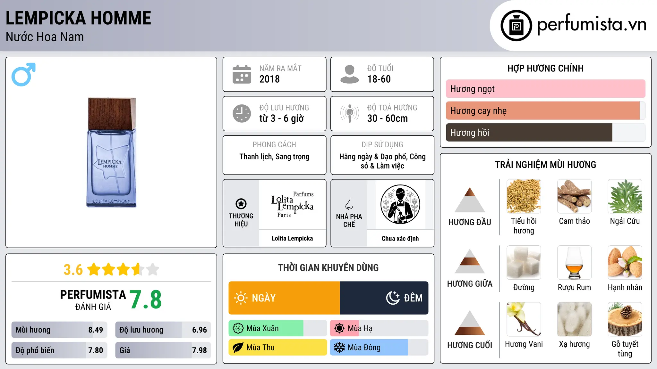The image size is (657, 369).
Task: Open the Lempicka Homme bottle image
Action: coord(111,152)
